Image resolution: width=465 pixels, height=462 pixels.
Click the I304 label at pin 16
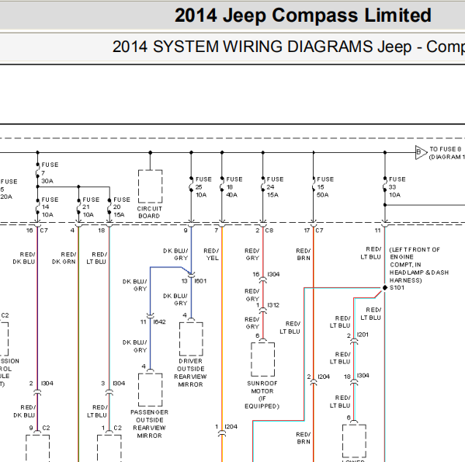(273, 274)
